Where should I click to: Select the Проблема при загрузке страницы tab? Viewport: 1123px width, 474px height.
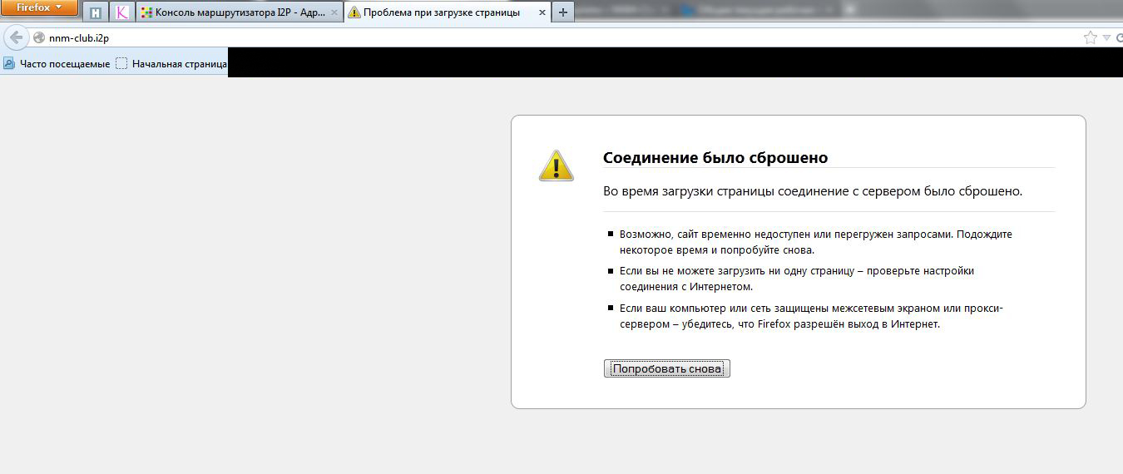coord(441,12)
